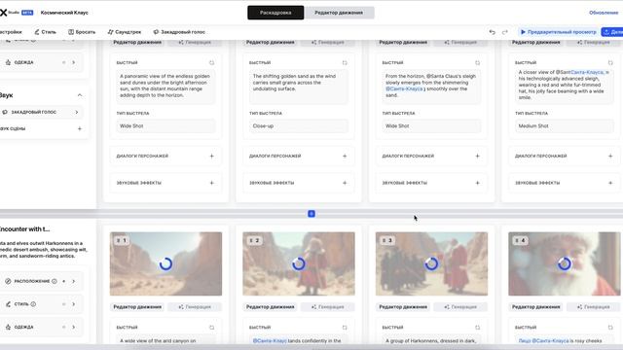Select shot 4 Santa face thumbnail
The image size is (623, 350).
click(565, 263)
